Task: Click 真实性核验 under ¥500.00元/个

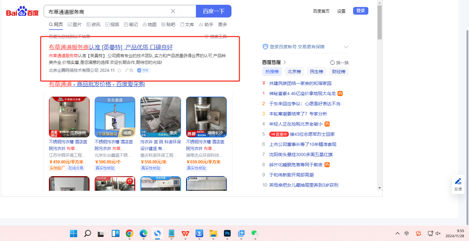Action: click(x=105, y=168)
